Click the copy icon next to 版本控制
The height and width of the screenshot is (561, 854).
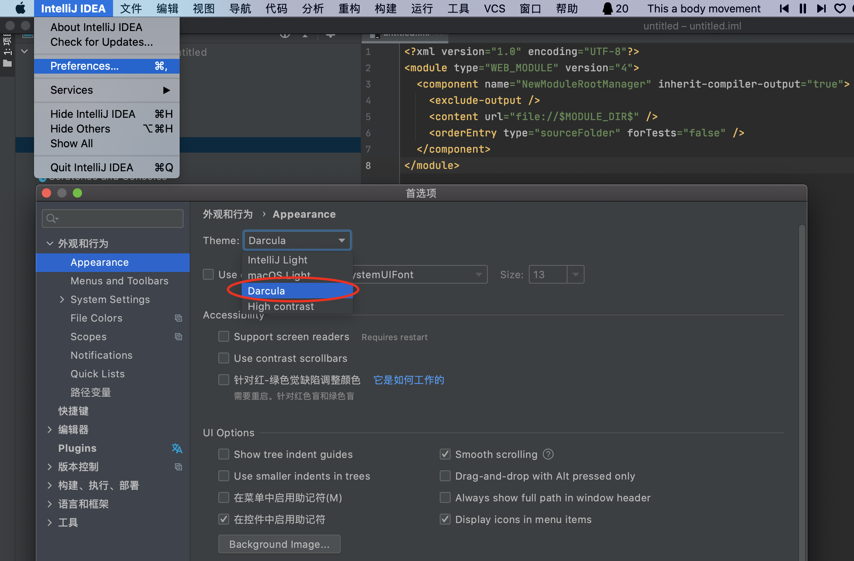tap(178, 467)
